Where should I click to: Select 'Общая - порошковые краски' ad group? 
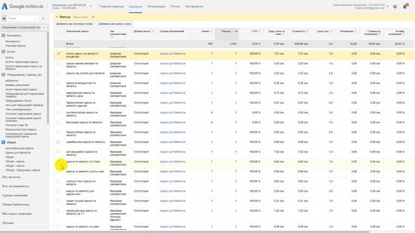[x=23, y=170]
